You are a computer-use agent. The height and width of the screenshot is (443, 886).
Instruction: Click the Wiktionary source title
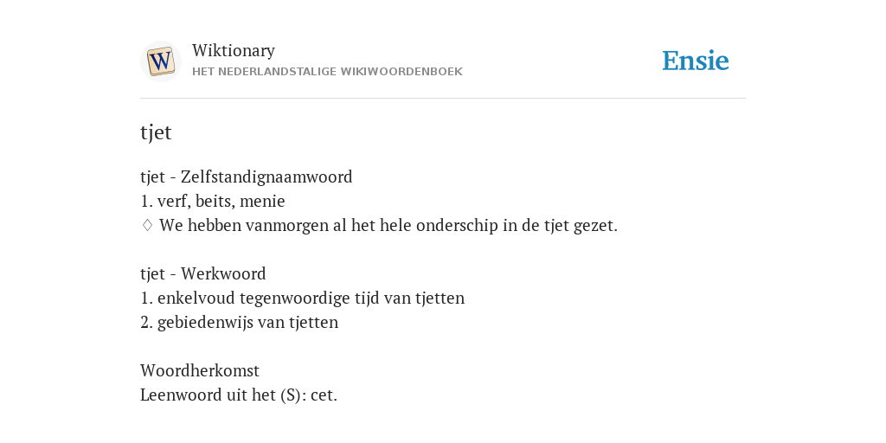pos(234,50)
